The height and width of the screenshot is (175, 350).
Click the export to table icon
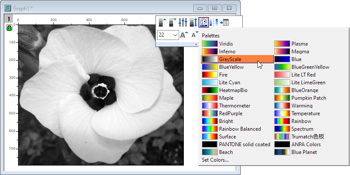tap(224, 22)
